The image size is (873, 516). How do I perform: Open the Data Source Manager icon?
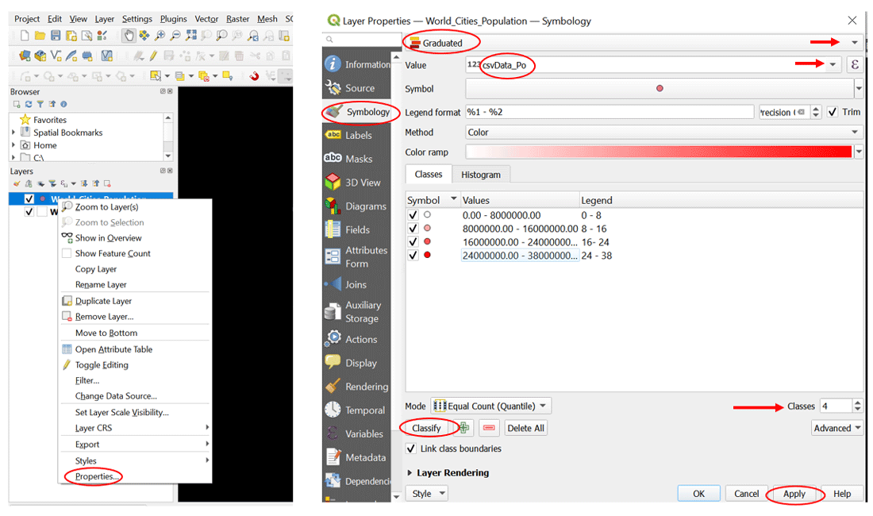tap(25, 56)
